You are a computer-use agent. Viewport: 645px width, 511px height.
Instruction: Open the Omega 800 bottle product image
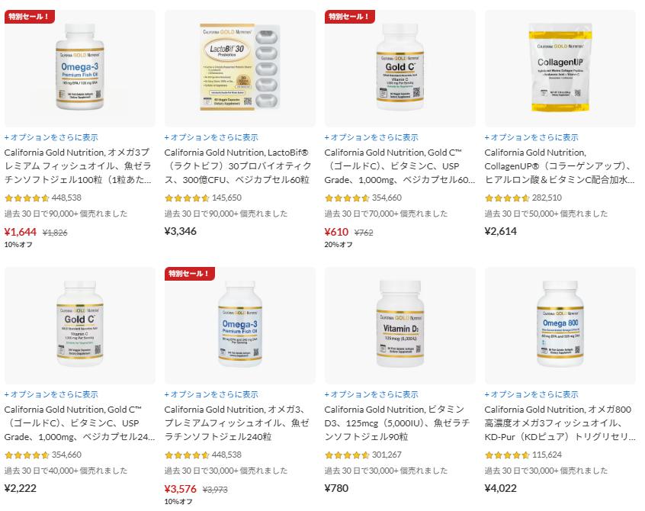560,326
